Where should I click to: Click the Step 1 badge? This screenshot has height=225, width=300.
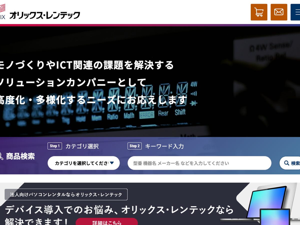54,146
